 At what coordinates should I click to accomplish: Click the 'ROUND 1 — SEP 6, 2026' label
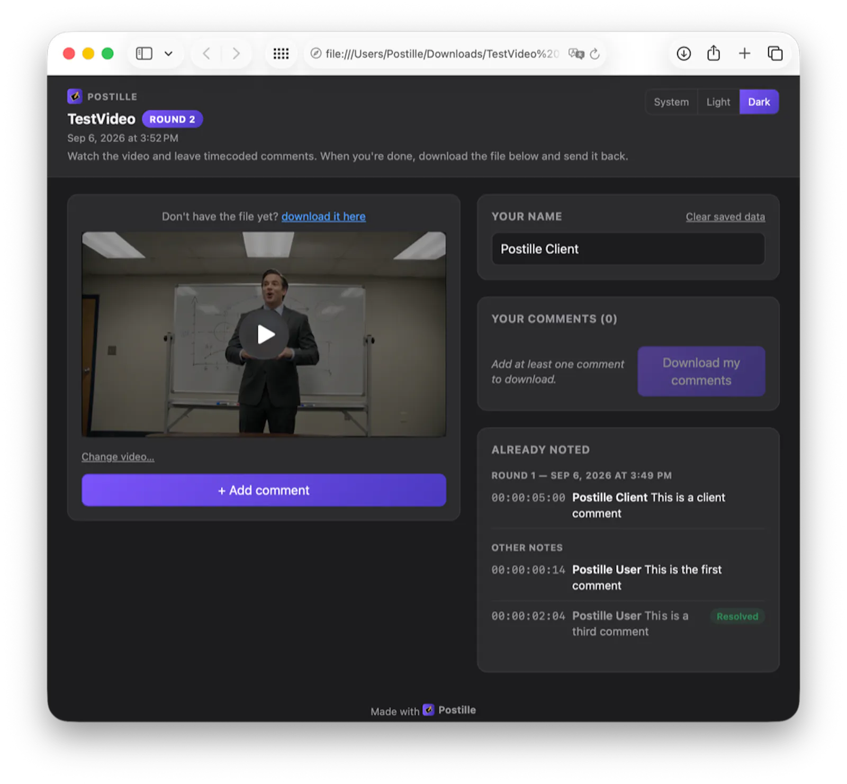click(581, 475)
